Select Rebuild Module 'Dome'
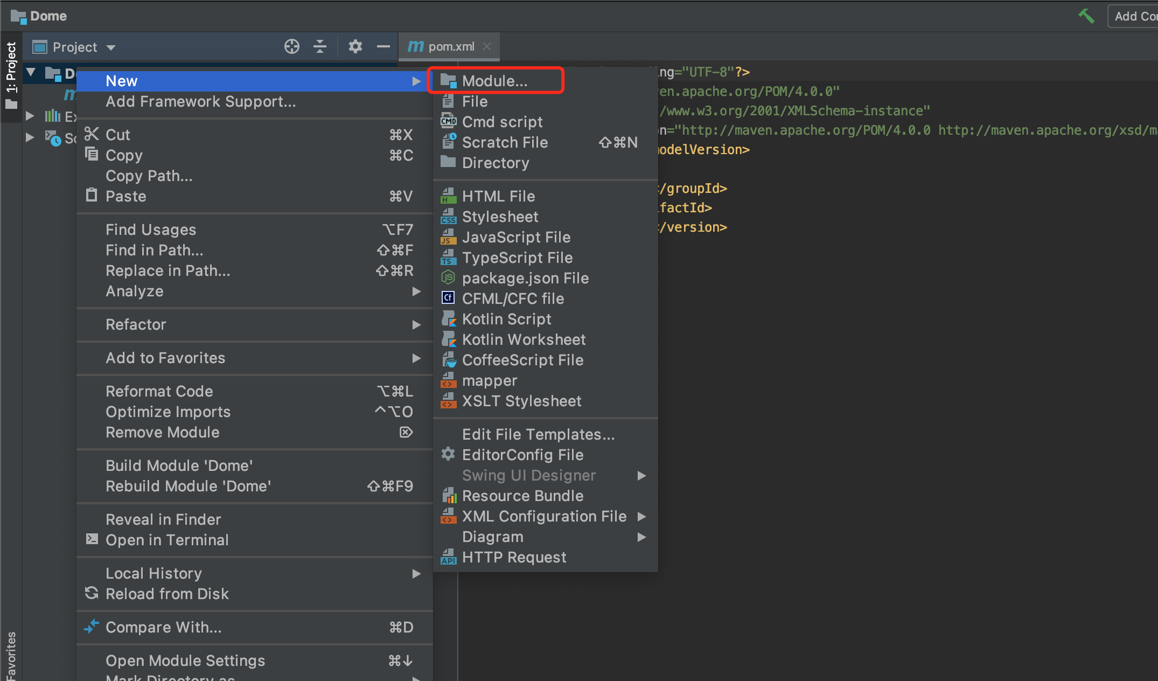 255,486
